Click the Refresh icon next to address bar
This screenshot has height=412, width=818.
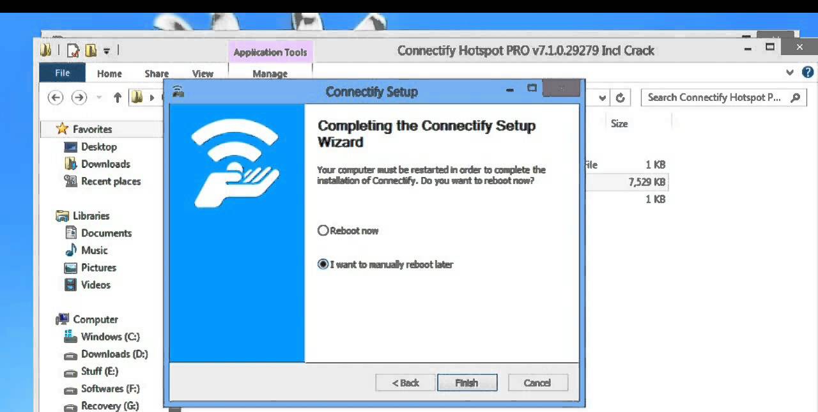click(621, 97)
